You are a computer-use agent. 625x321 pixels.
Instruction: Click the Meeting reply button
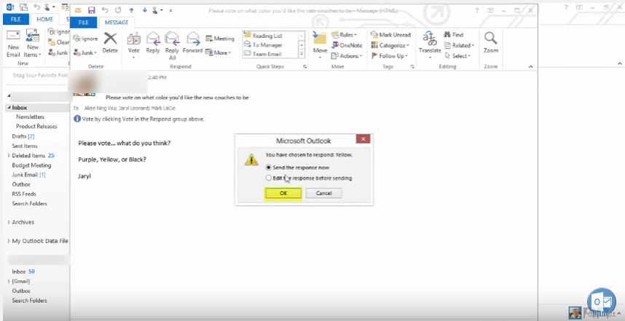[220, 39]
